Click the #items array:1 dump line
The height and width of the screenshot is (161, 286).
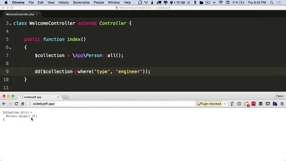coord(21,116)
